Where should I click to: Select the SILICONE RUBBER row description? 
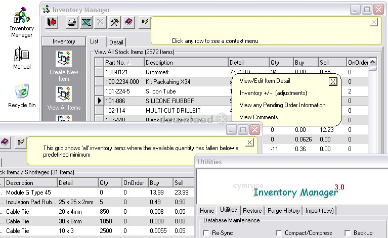170,101
